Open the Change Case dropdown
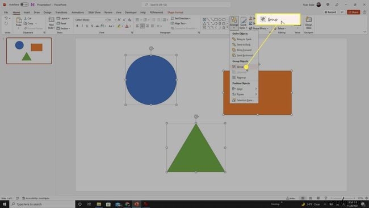369x208 pixels. coord(111,26)
